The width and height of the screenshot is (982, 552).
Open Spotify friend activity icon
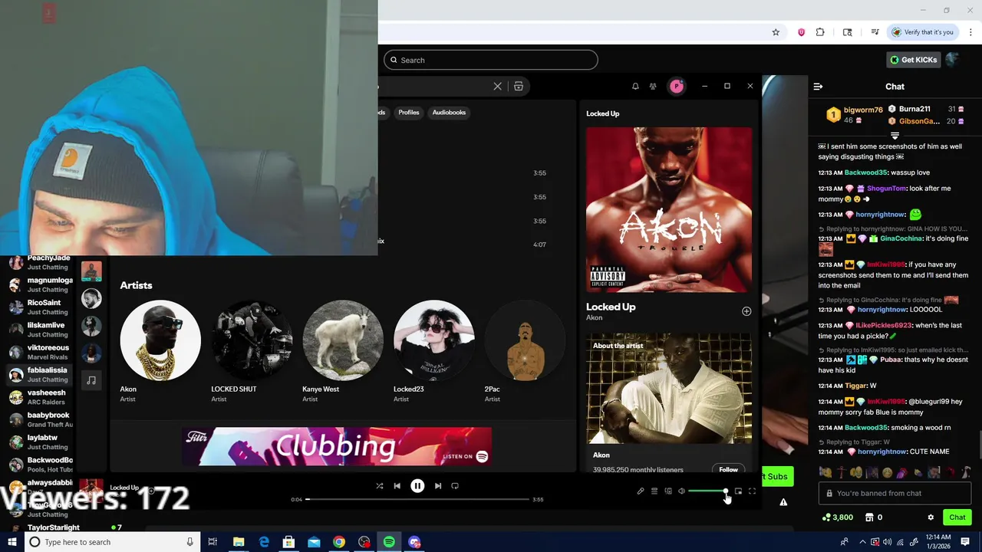(x=653, y=87)
